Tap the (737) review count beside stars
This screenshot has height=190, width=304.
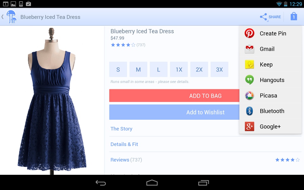click(141, 45)
